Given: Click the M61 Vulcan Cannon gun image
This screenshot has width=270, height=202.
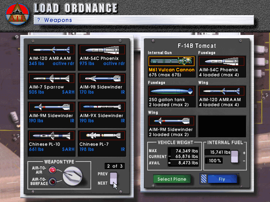Looking at the screenshot, I should click(172, 61).
